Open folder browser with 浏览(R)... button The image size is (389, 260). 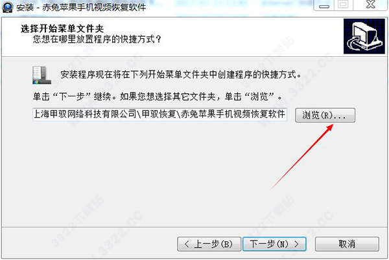tap(325, 115)
